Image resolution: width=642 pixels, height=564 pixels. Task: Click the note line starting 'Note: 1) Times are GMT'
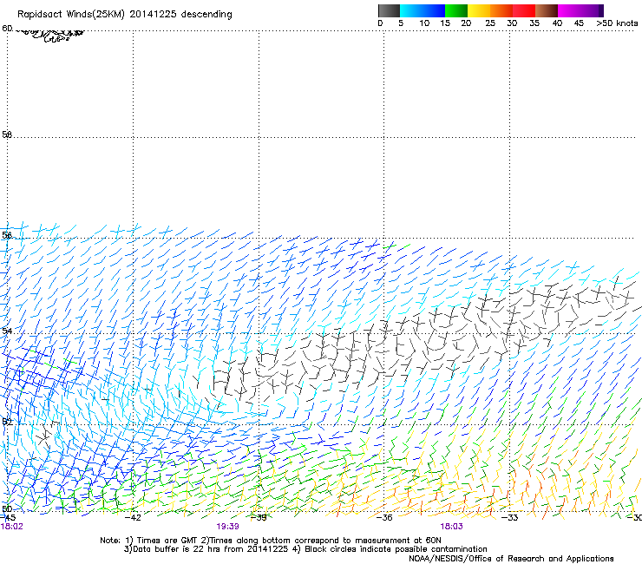click(x=271, y=541)
